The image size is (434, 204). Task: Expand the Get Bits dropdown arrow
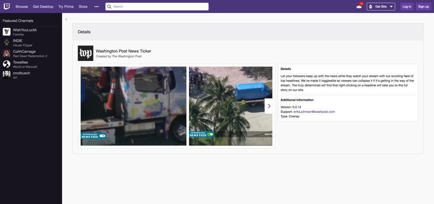pos(391,7)
